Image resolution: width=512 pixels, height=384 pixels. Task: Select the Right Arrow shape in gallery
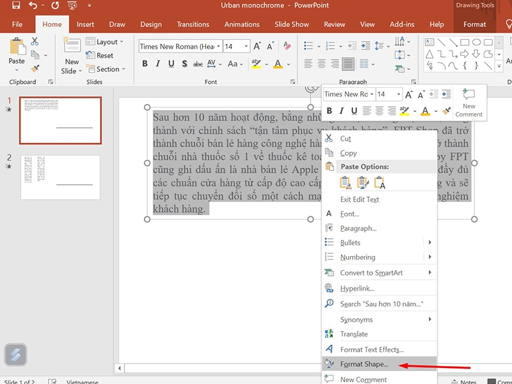[465, 54]
